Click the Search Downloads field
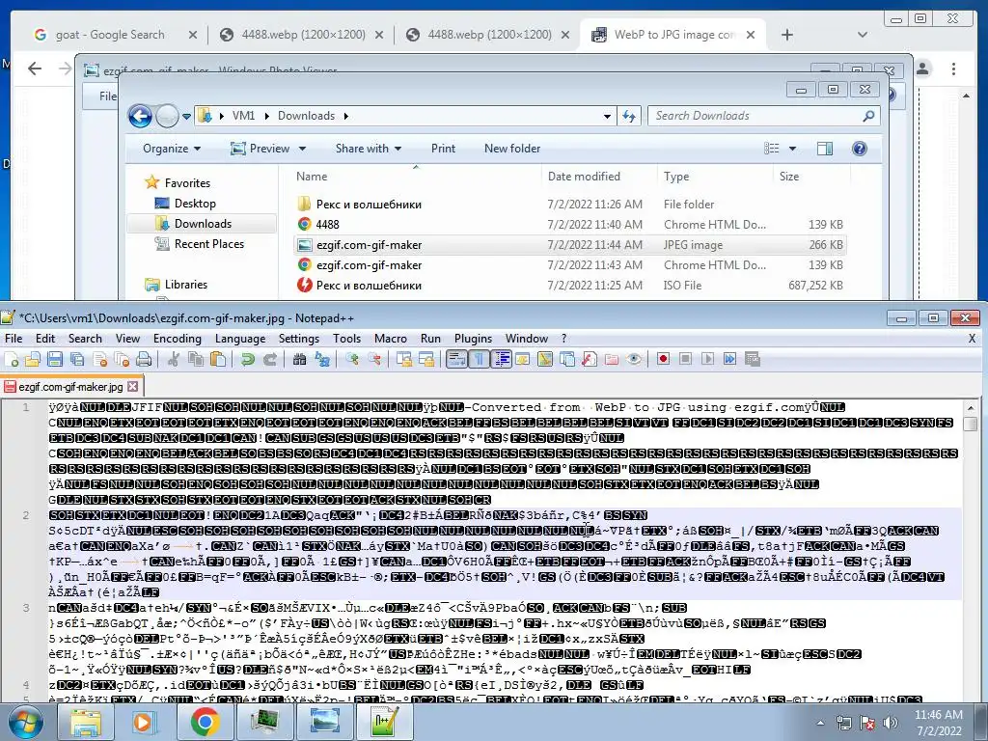Viewport: 988px width, 741px height. click(x=763, y=116)
